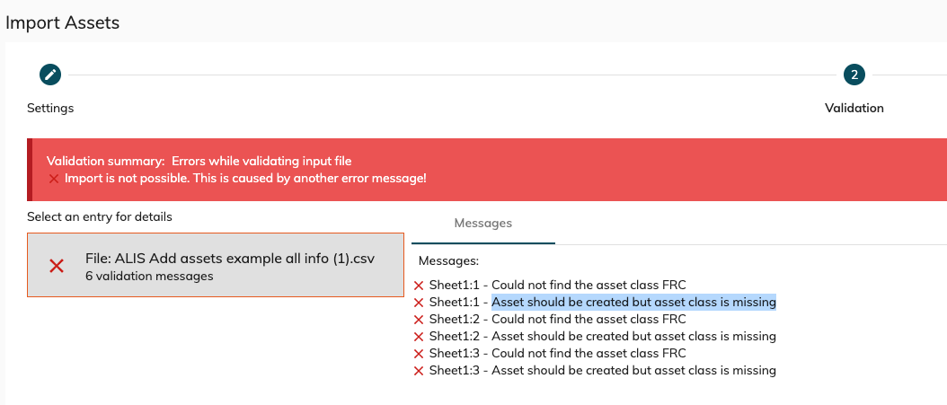This screenshot has width=947, height=405.
Task: Click the Import Assets page heading
Action: tap(63, 22)
